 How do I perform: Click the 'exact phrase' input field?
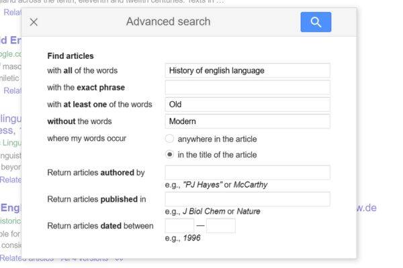(x=247, y=87)
